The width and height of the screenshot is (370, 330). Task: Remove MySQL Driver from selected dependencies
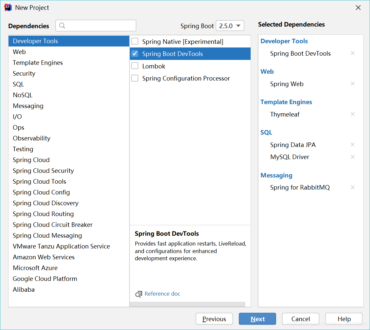click(353, 157)
